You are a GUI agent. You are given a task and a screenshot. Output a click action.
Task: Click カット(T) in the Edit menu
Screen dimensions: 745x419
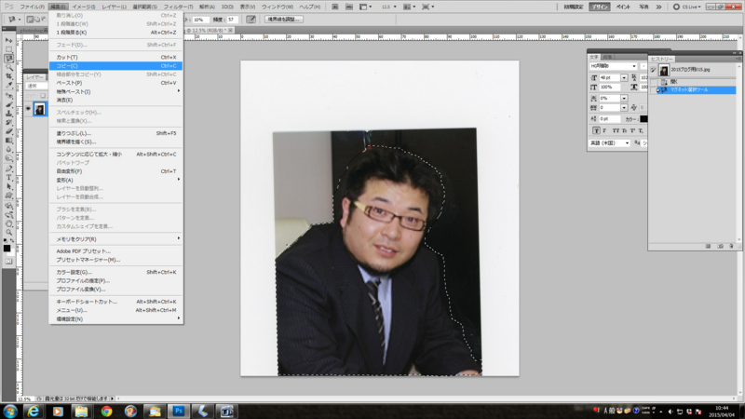[115, 57]
